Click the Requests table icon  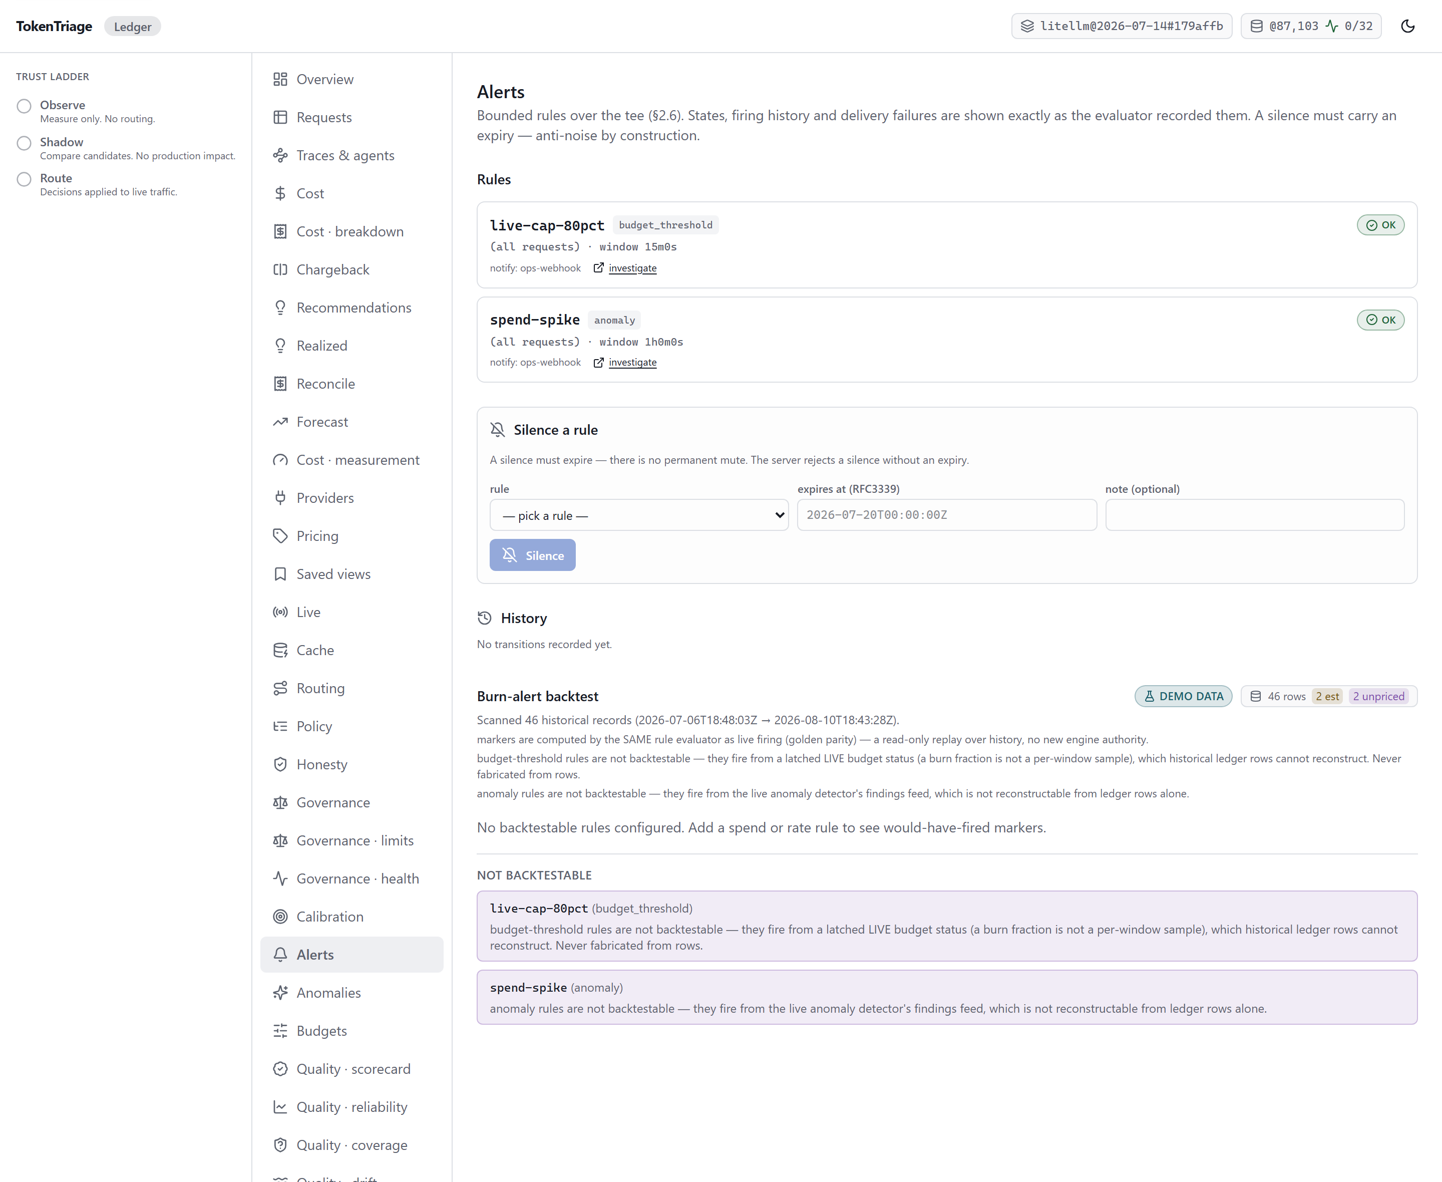(x=280, y=117)
